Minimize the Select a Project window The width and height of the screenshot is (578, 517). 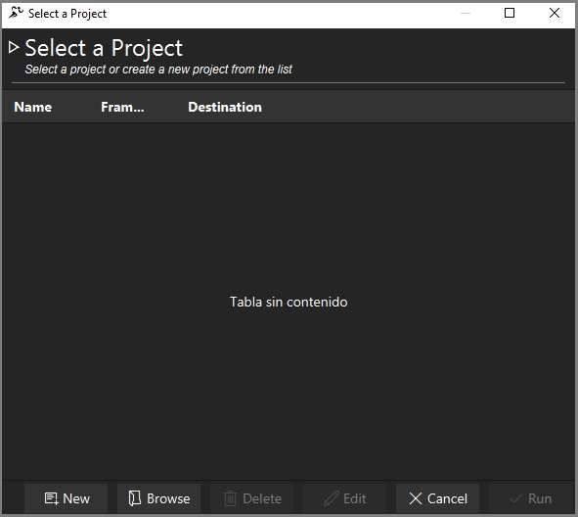coord(466,14)
